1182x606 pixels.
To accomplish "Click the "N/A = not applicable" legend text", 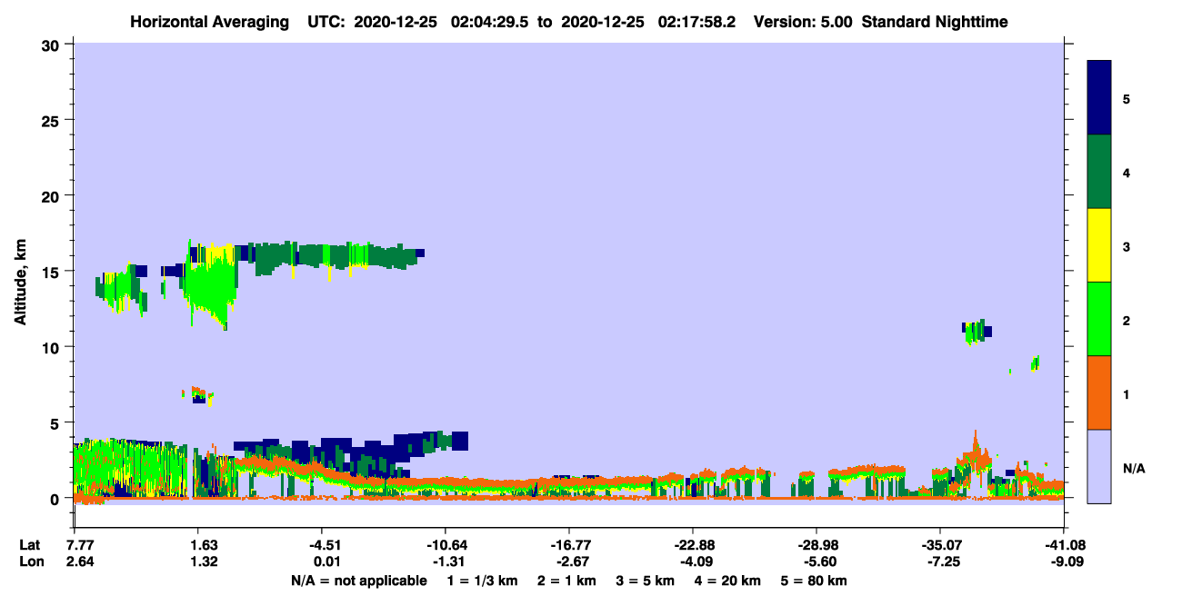I will click(x=358, y=581).
